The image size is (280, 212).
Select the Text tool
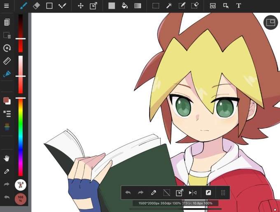[x=239, y=6]
